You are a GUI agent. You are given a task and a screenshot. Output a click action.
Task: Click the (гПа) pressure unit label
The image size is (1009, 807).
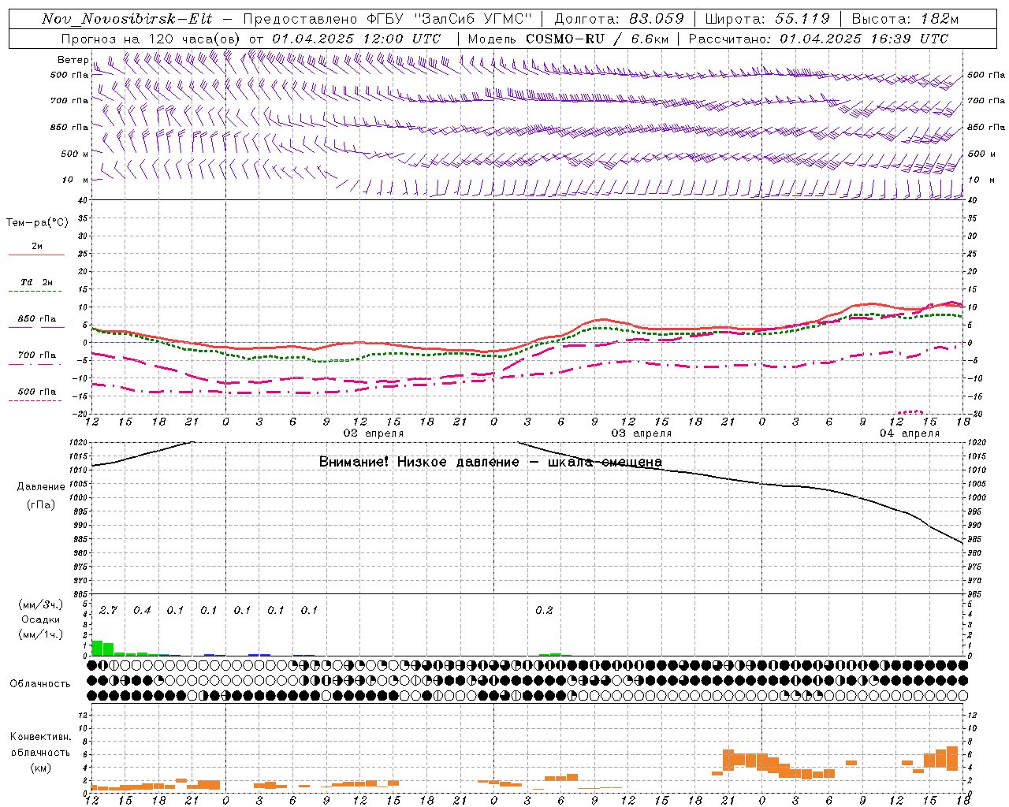tap(41, 504)
